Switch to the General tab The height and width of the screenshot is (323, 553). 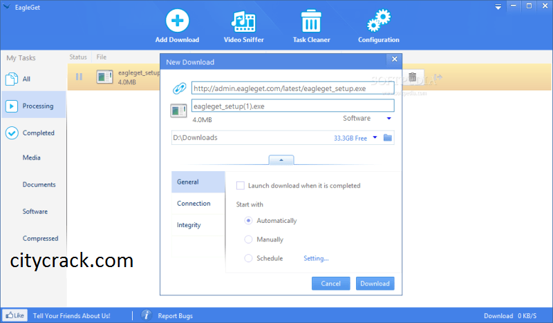pyautogui.click(x=198, y=182)
